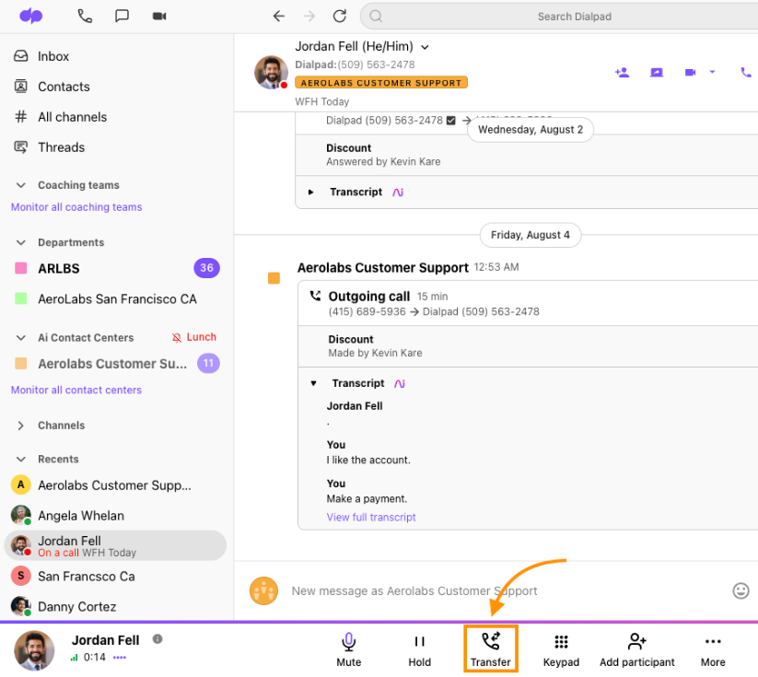Open More call options
This screenshot has width=758, height=677.
[713, 649]
